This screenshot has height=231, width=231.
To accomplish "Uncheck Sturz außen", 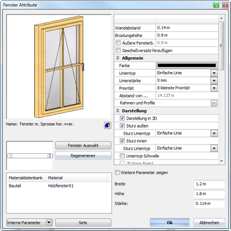I will [122, 126].
